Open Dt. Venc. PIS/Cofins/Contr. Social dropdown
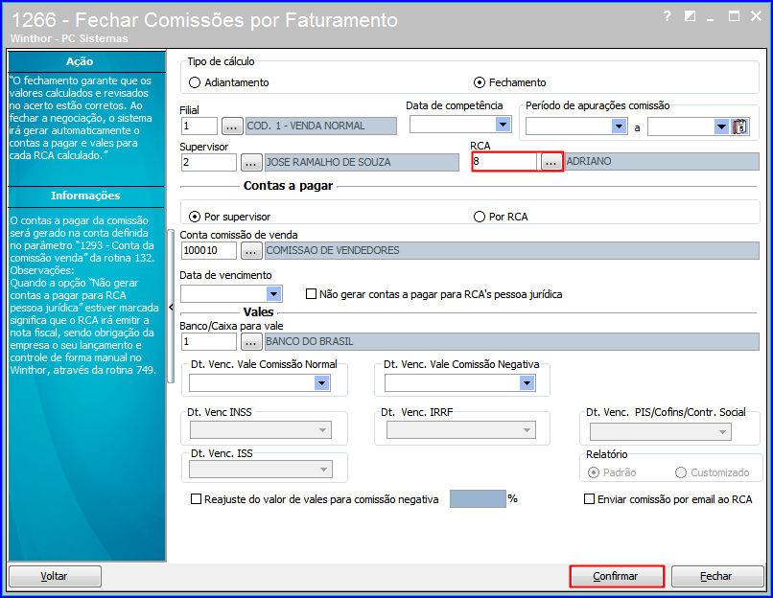The width and height of the screenshot is (773, 598). tap(722, 432)
